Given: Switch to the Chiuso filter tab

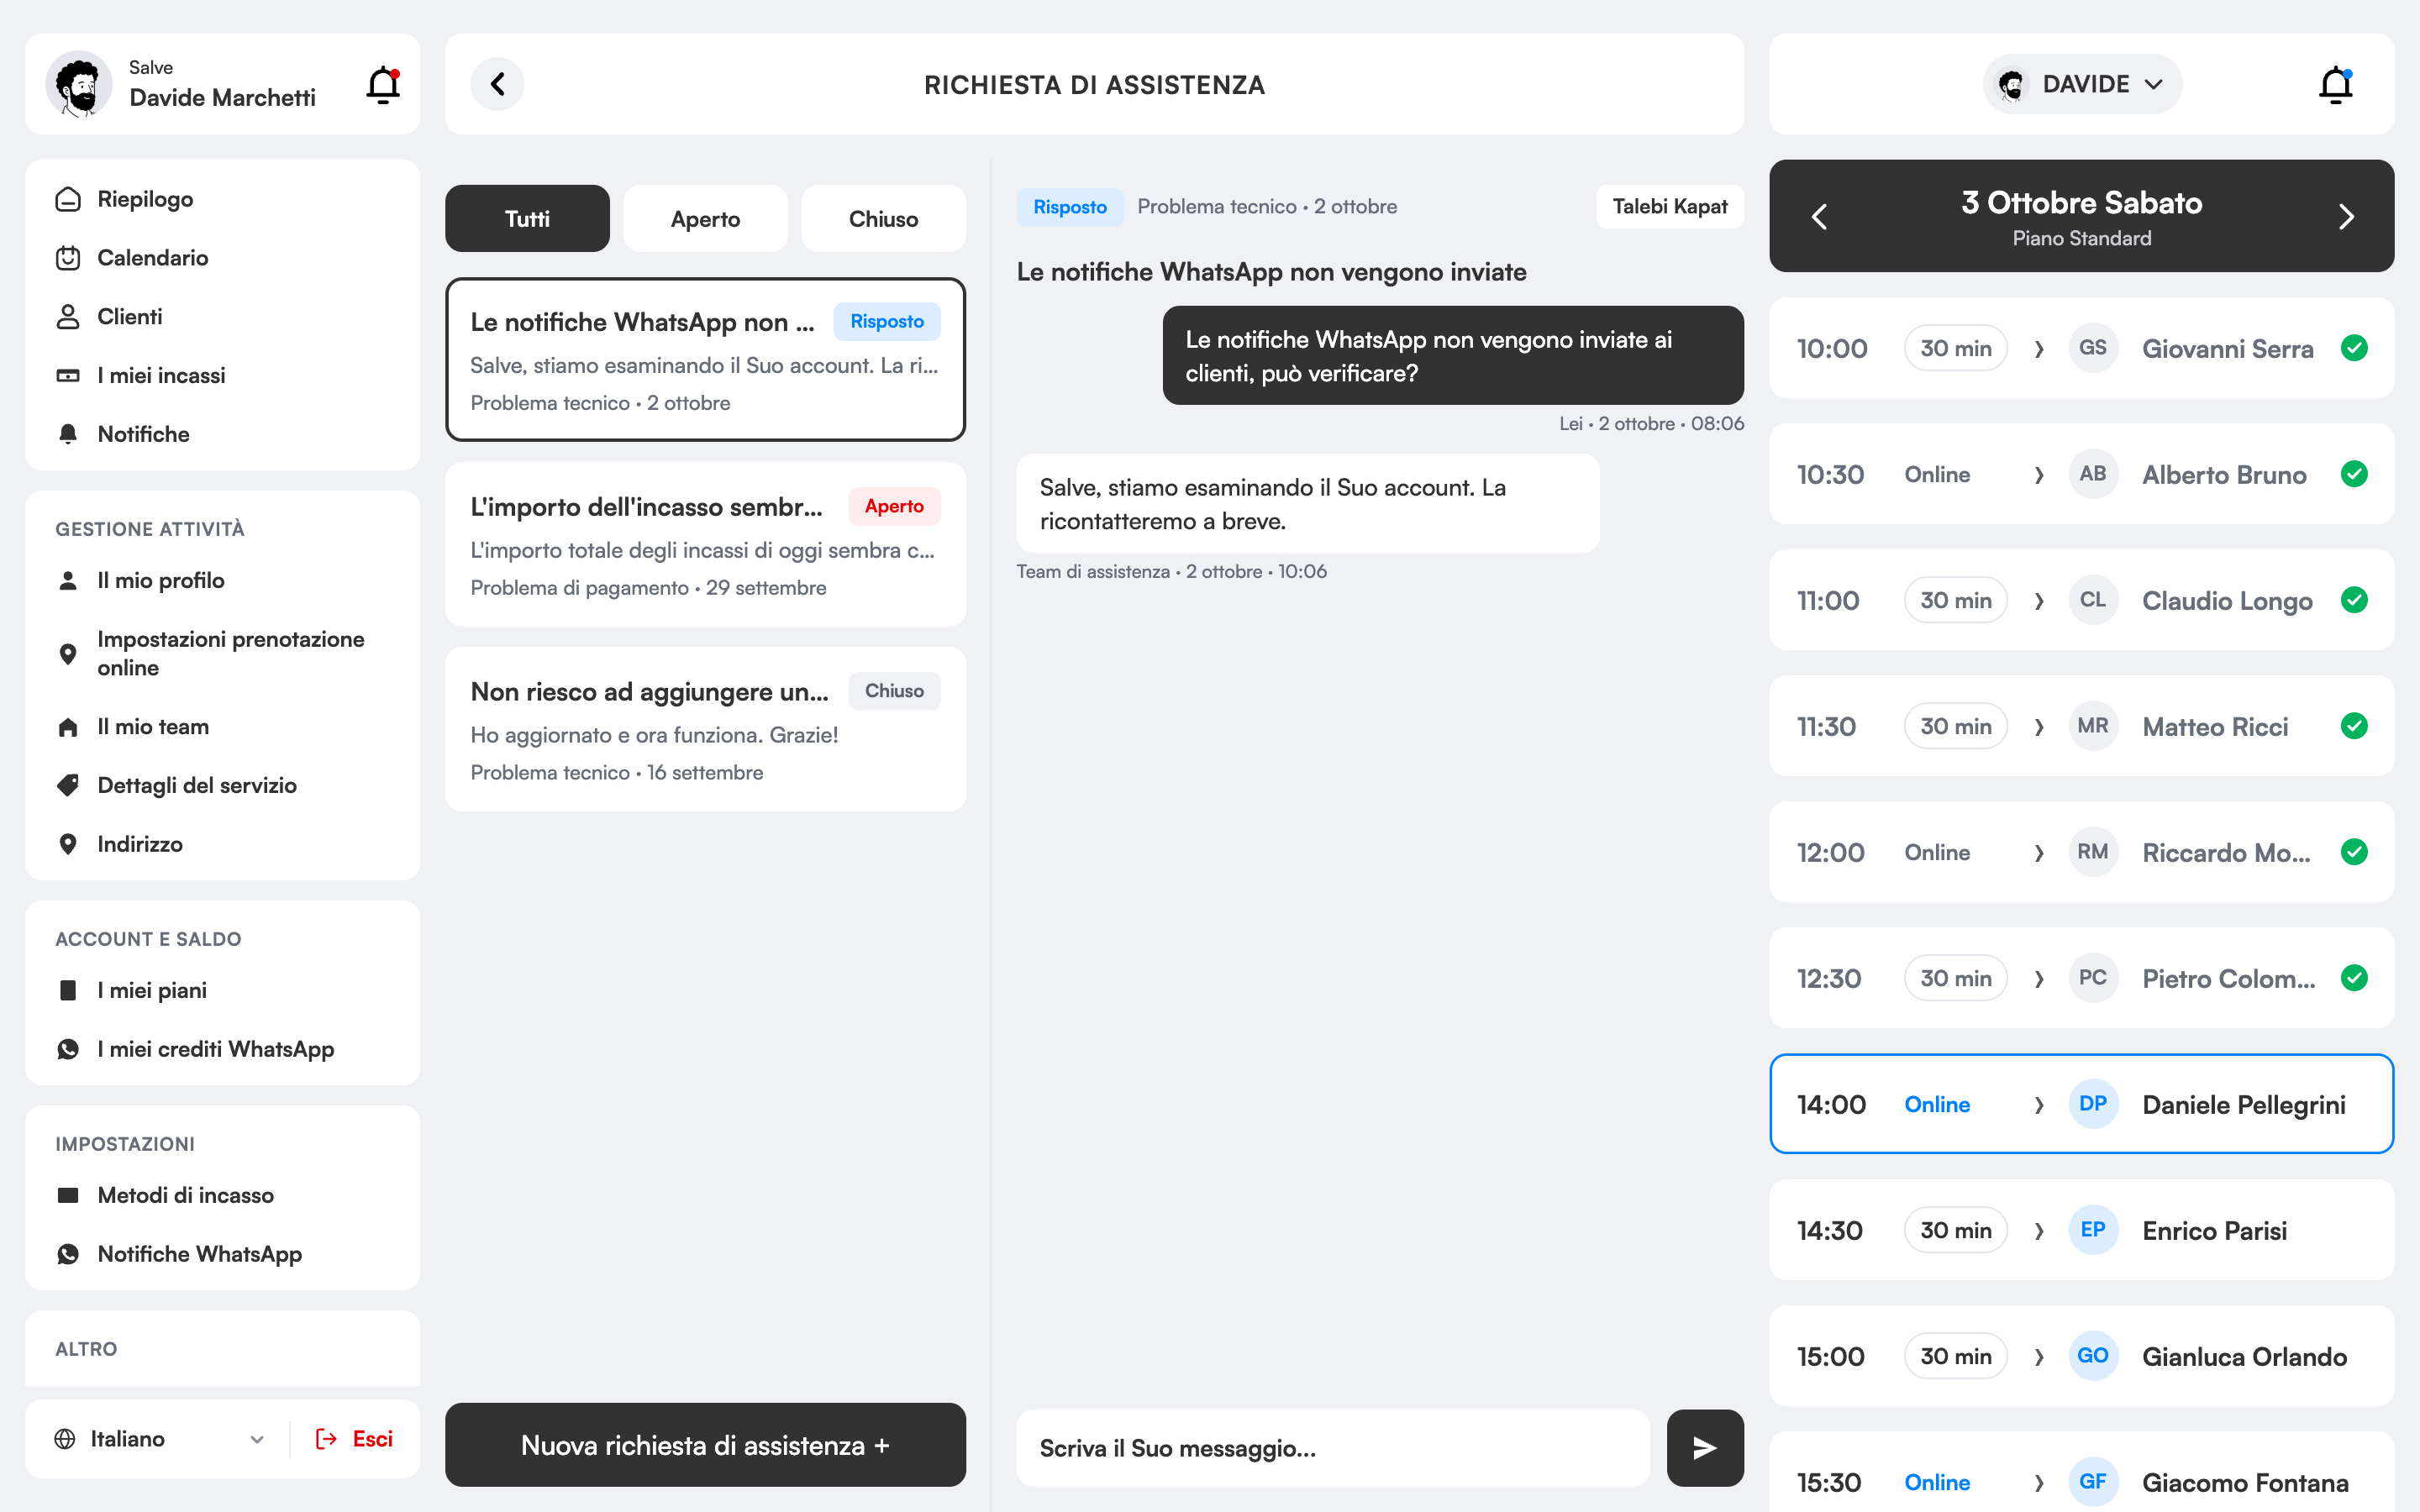Looking at the screenshot, I should point(883,219).
